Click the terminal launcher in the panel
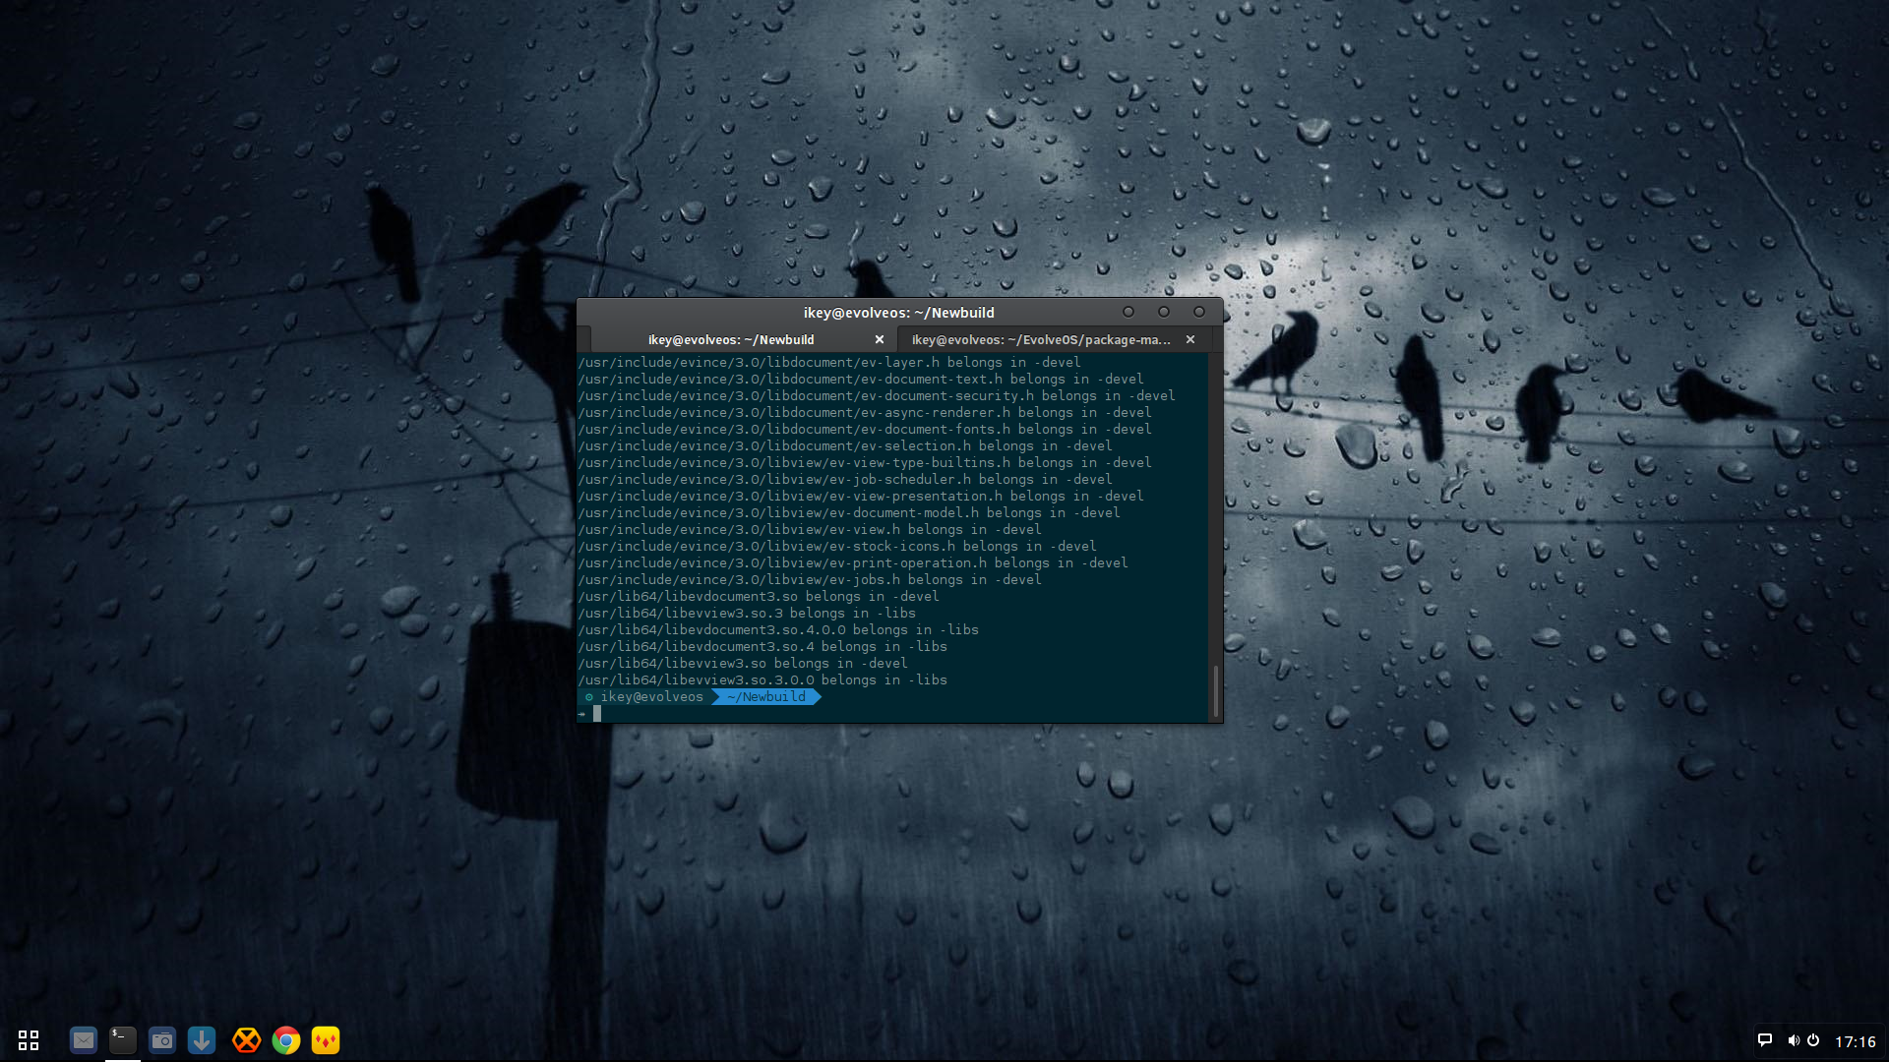1889x1062 pixels. (123, 1040)
